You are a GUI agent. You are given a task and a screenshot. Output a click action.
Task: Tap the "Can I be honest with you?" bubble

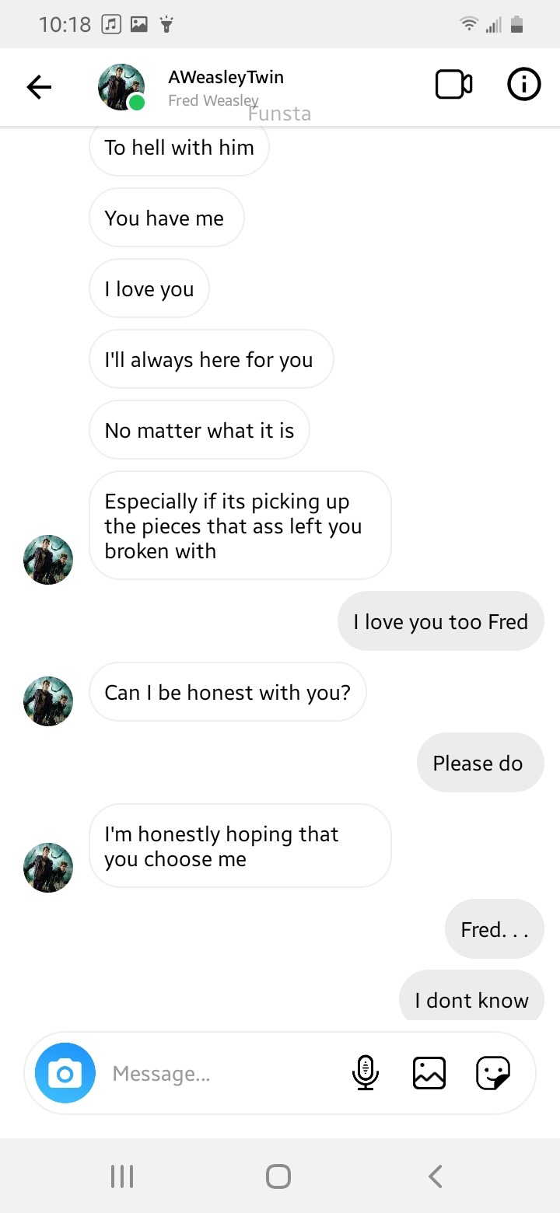point(227,692)
